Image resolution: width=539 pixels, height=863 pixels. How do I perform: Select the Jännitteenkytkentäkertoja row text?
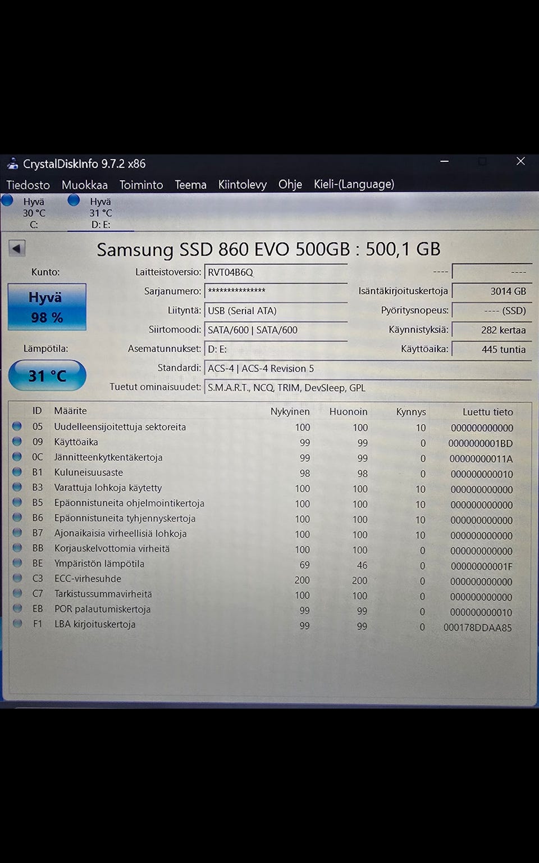[108, 457]
